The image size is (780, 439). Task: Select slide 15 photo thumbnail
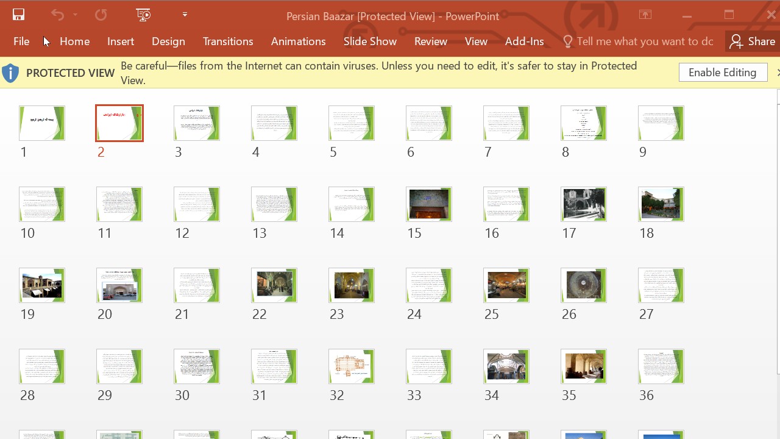[x=429, y=204]
